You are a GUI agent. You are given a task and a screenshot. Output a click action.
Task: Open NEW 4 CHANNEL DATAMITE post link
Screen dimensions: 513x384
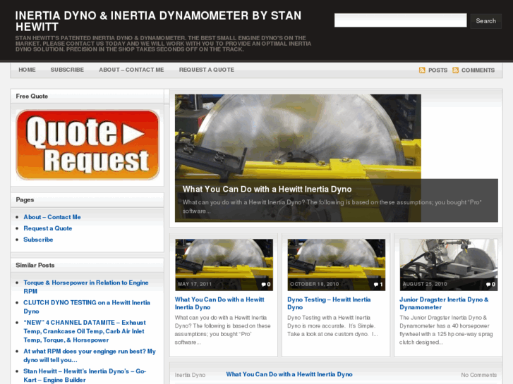(85, 331)
